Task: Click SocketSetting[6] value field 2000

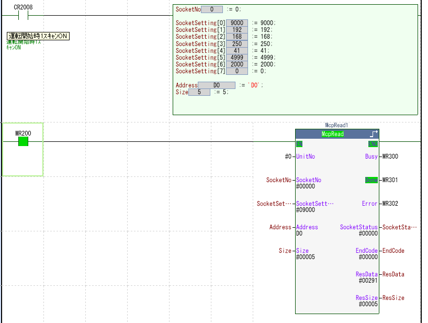Action: coord(236,64)
